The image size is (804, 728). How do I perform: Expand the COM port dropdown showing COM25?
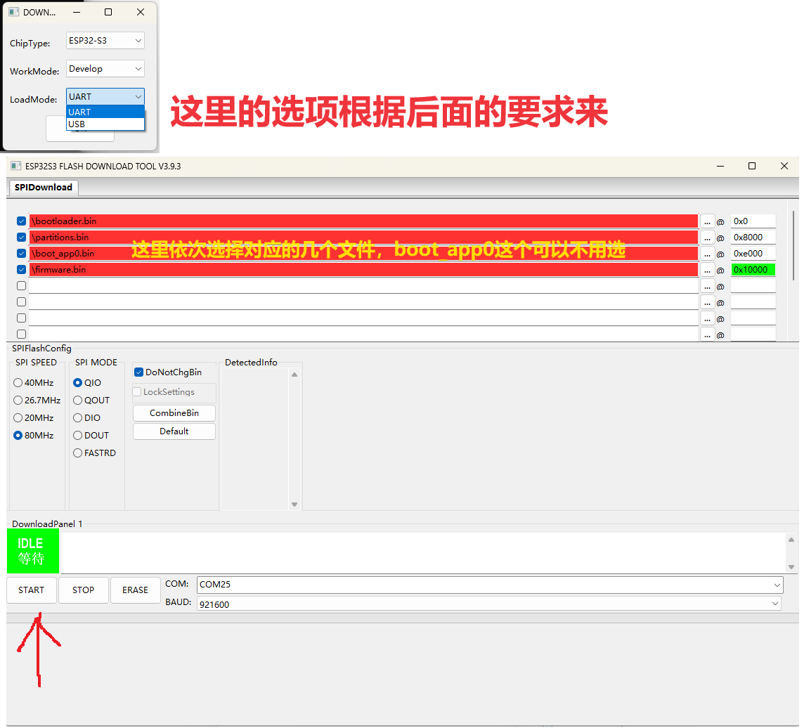click(x=489, y=585)
